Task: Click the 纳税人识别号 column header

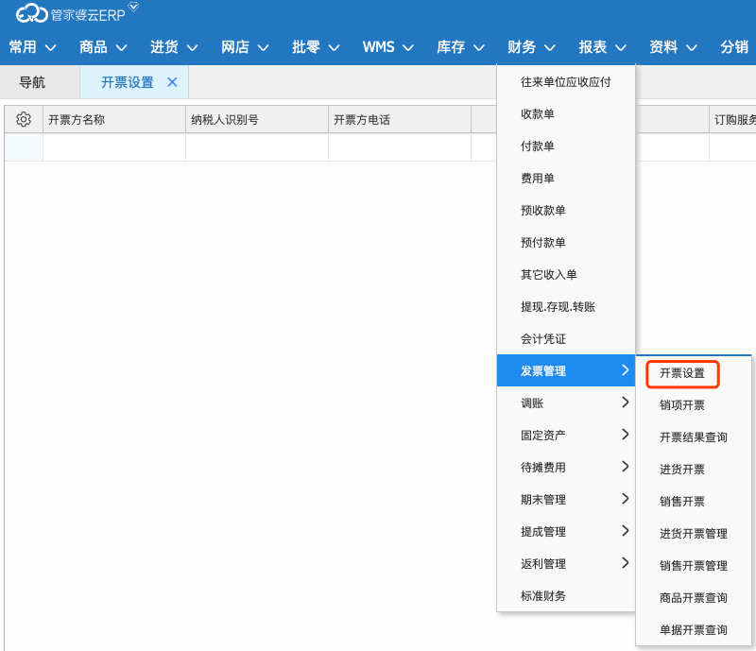Action: pyautogui.click(x=257, y=119)
